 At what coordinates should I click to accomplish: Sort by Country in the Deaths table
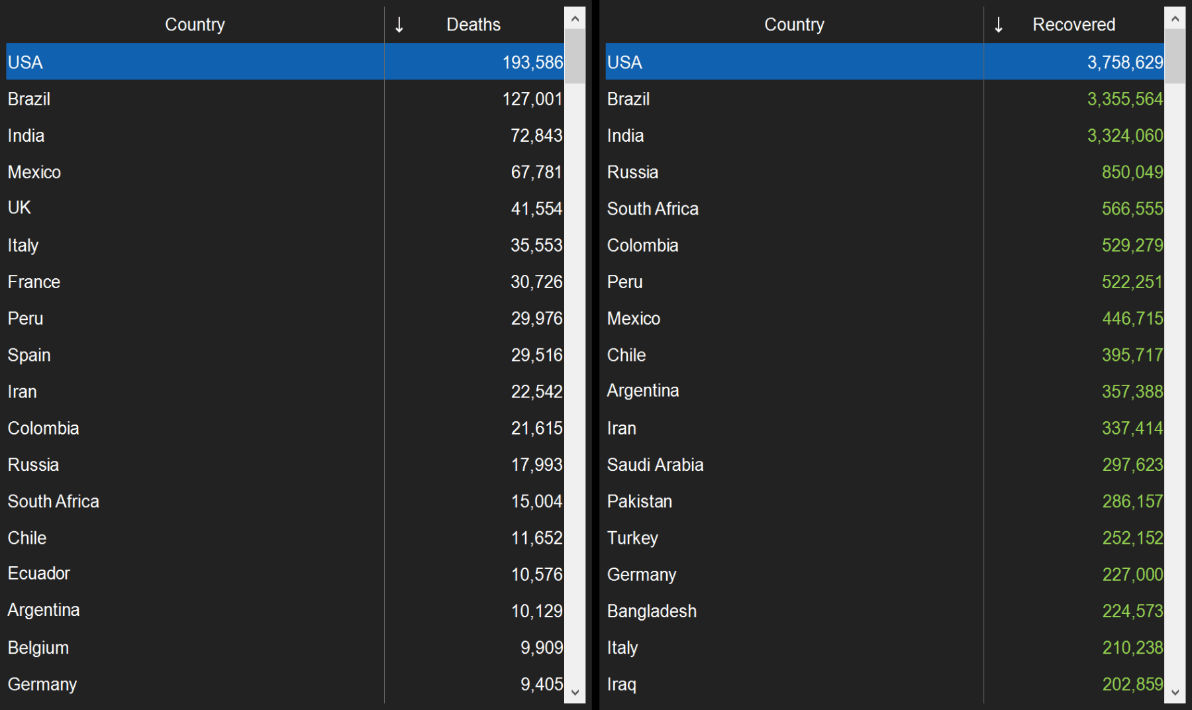[x=195, y=25]
